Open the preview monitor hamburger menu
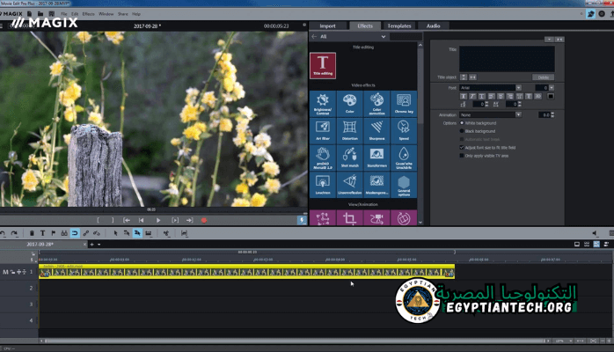The height and width of the screenshot is (352, 614). click(x=2, y=26)
